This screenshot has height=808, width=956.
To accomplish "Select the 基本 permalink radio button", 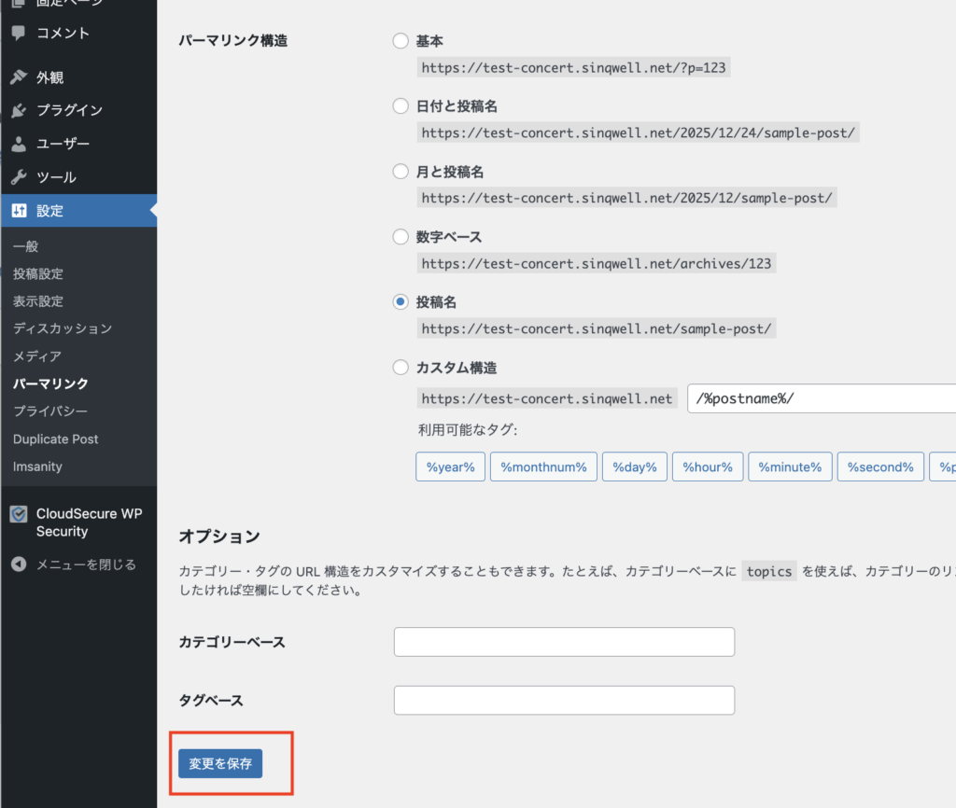I will (401, 41).
